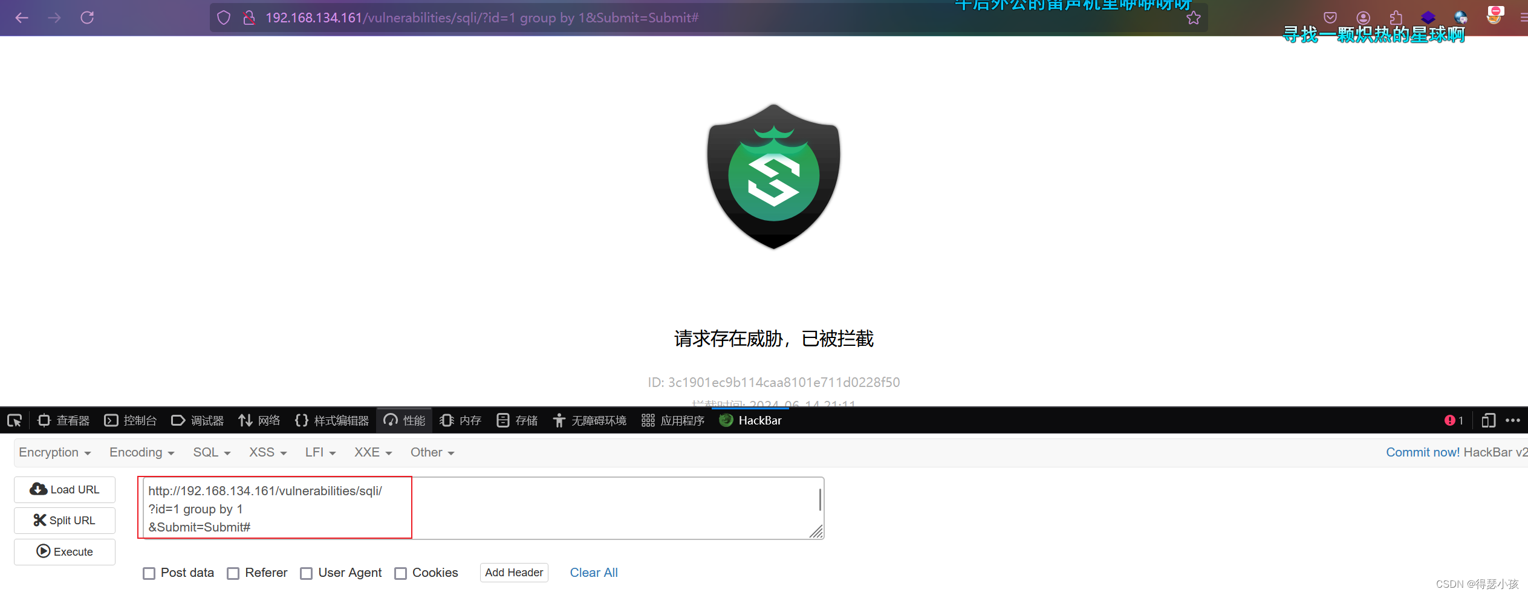Enable the Post data checkbox
The image size is (1528, 595).
[149, 573]
